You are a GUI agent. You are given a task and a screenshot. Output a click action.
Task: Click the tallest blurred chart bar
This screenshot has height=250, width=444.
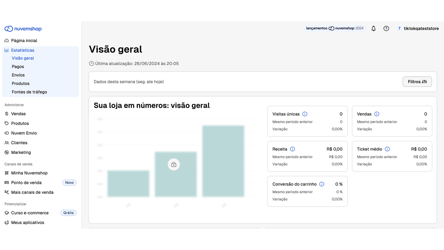pos(223,161)
